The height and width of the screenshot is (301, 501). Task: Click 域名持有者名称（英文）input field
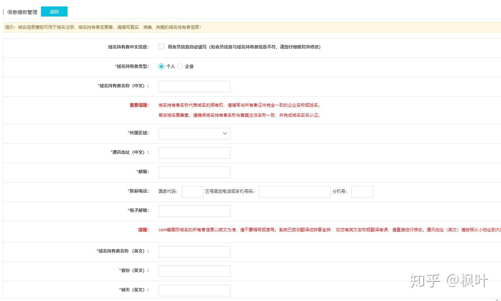[x=194, y=252]
